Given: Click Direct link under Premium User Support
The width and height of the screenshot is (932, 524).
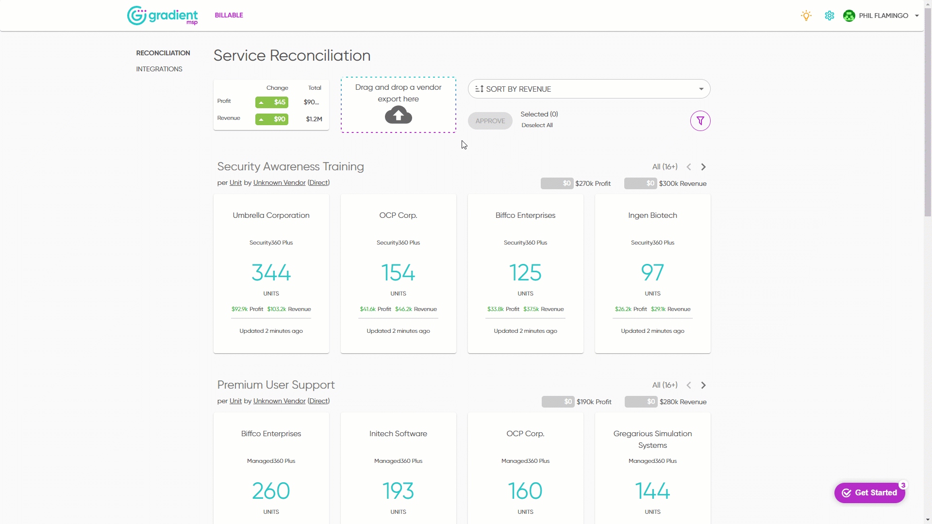Looking at the screenshot, I should (x=318, y=401).
